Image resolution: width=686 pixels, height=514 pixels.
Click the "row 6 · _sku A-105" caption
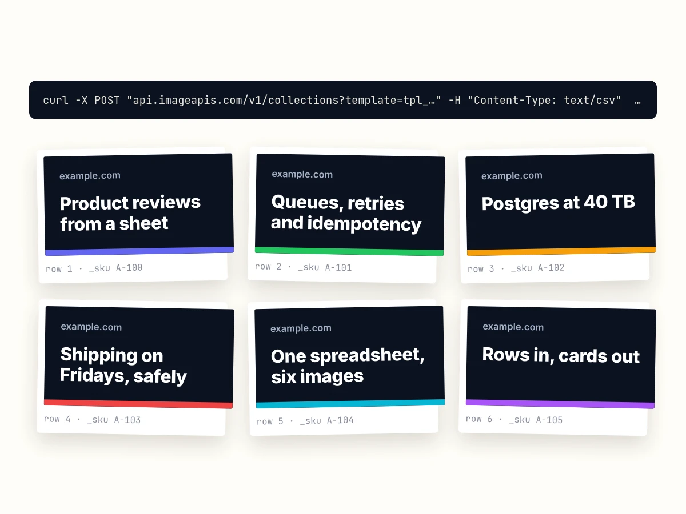tap(514, 420)
